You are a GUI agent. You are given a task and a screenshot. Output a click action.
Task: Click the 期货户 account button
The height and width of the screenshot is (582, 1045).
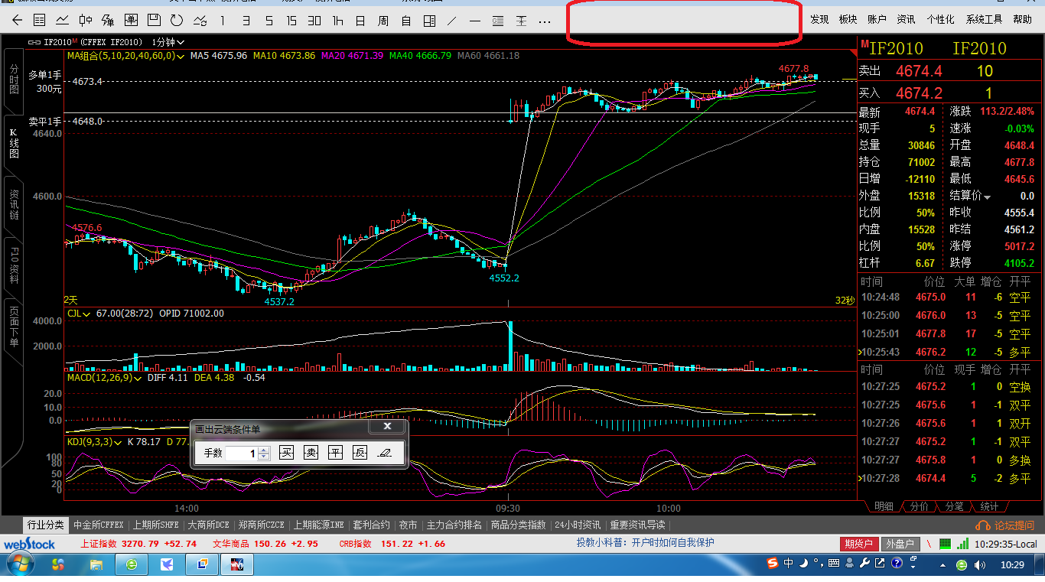tap(858, 544)
